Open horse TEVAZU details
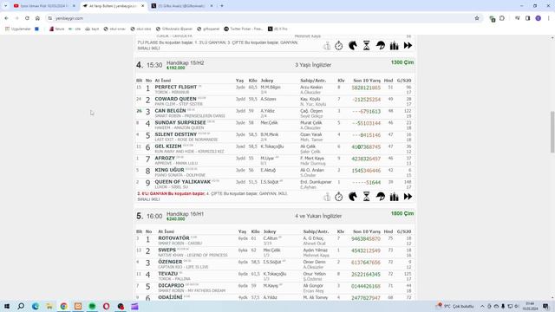Image resolution: width=555 pixels, height=312 pixels. (167, 274)
